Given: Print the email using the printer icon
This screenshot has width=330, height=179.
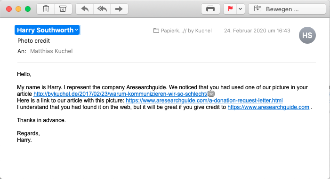Looking at the screenshot, I should (x=210, y=9).
